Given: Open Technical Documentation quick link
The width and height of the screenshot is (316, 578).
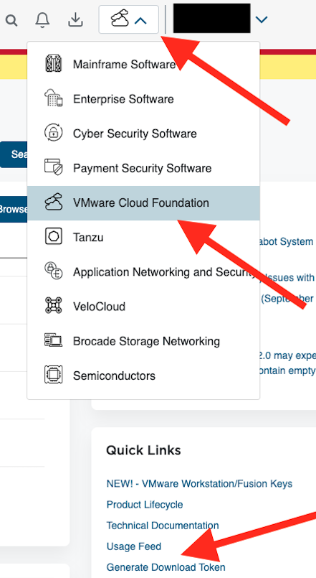Looking at the screenshot, I should 163,526.
